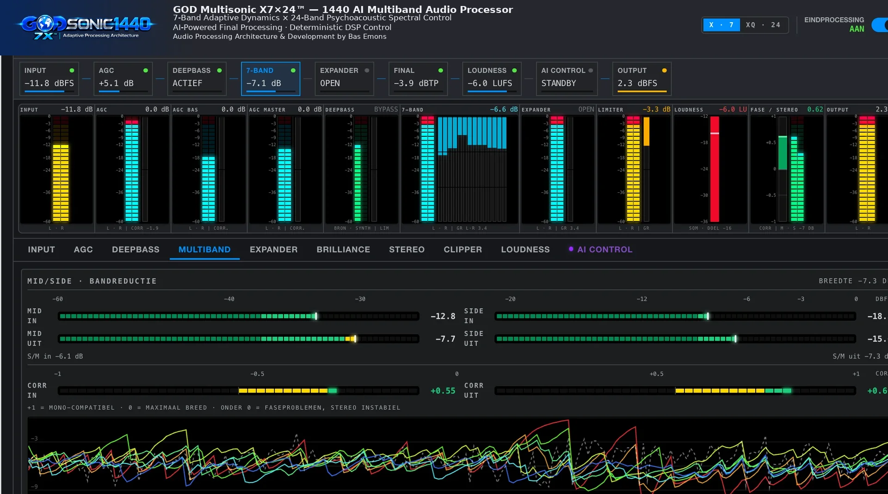Click the green status dot on INPUT card
Image resolution: width=888 pixels, height=494 pixels.
click(x=72, y=70)
